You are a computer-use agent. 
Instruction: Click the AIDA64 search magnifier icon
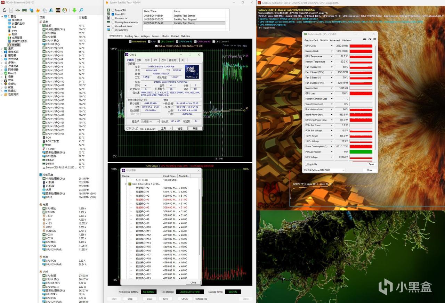pyautogui.click(x=81, y=10)
